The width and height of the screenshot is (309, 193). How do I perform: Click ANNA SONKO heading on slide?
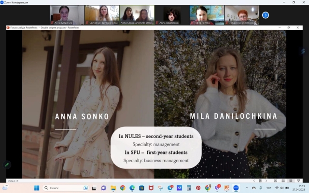[x=82, y=117]
